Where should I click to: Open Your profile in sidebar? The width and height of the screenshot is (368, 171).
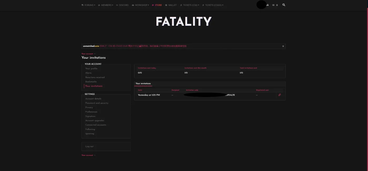91,68
